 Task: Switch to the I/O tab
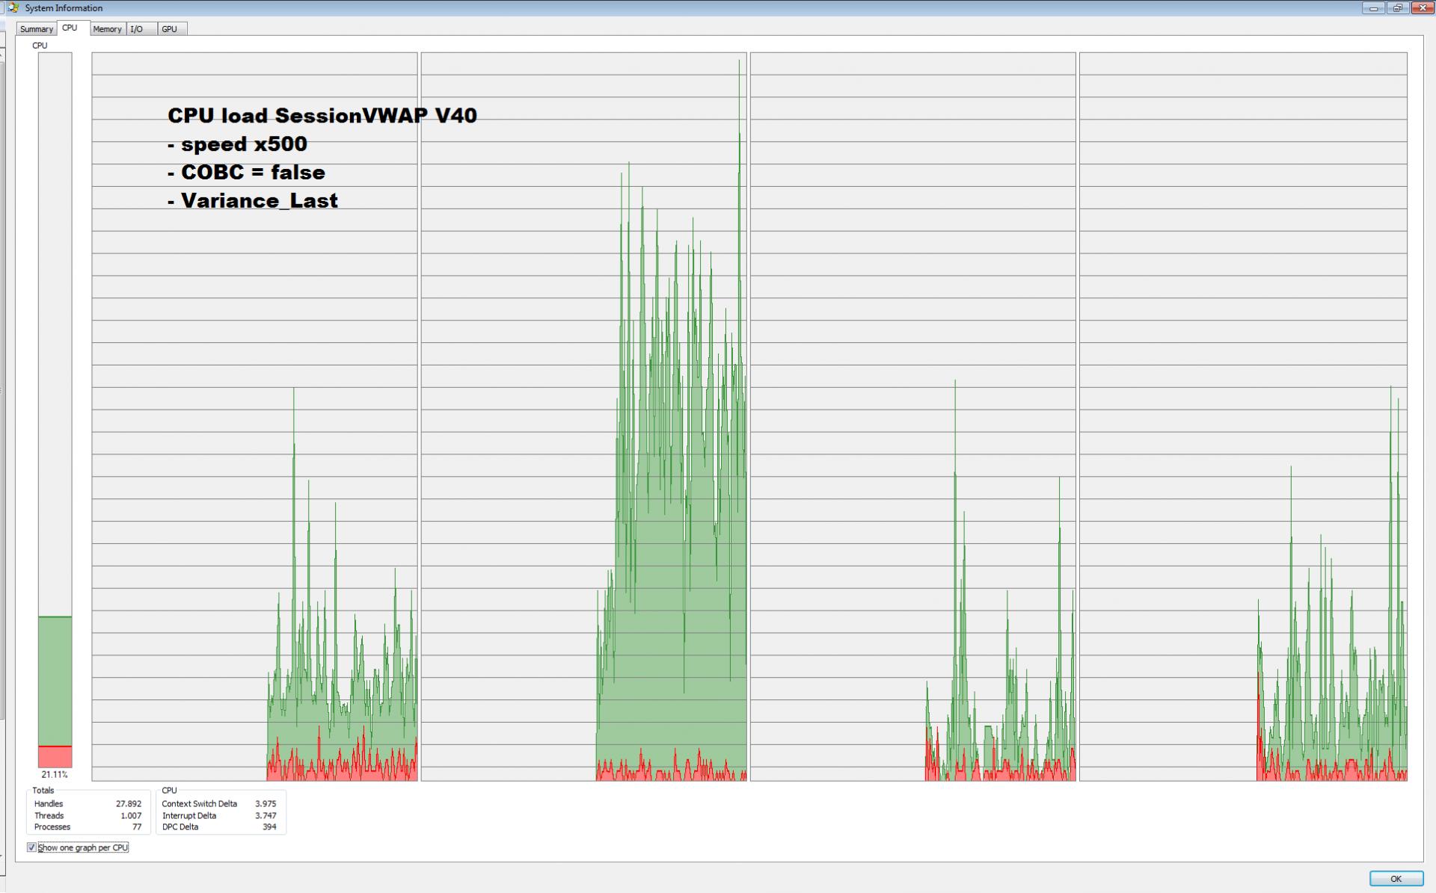pos(136,29)
